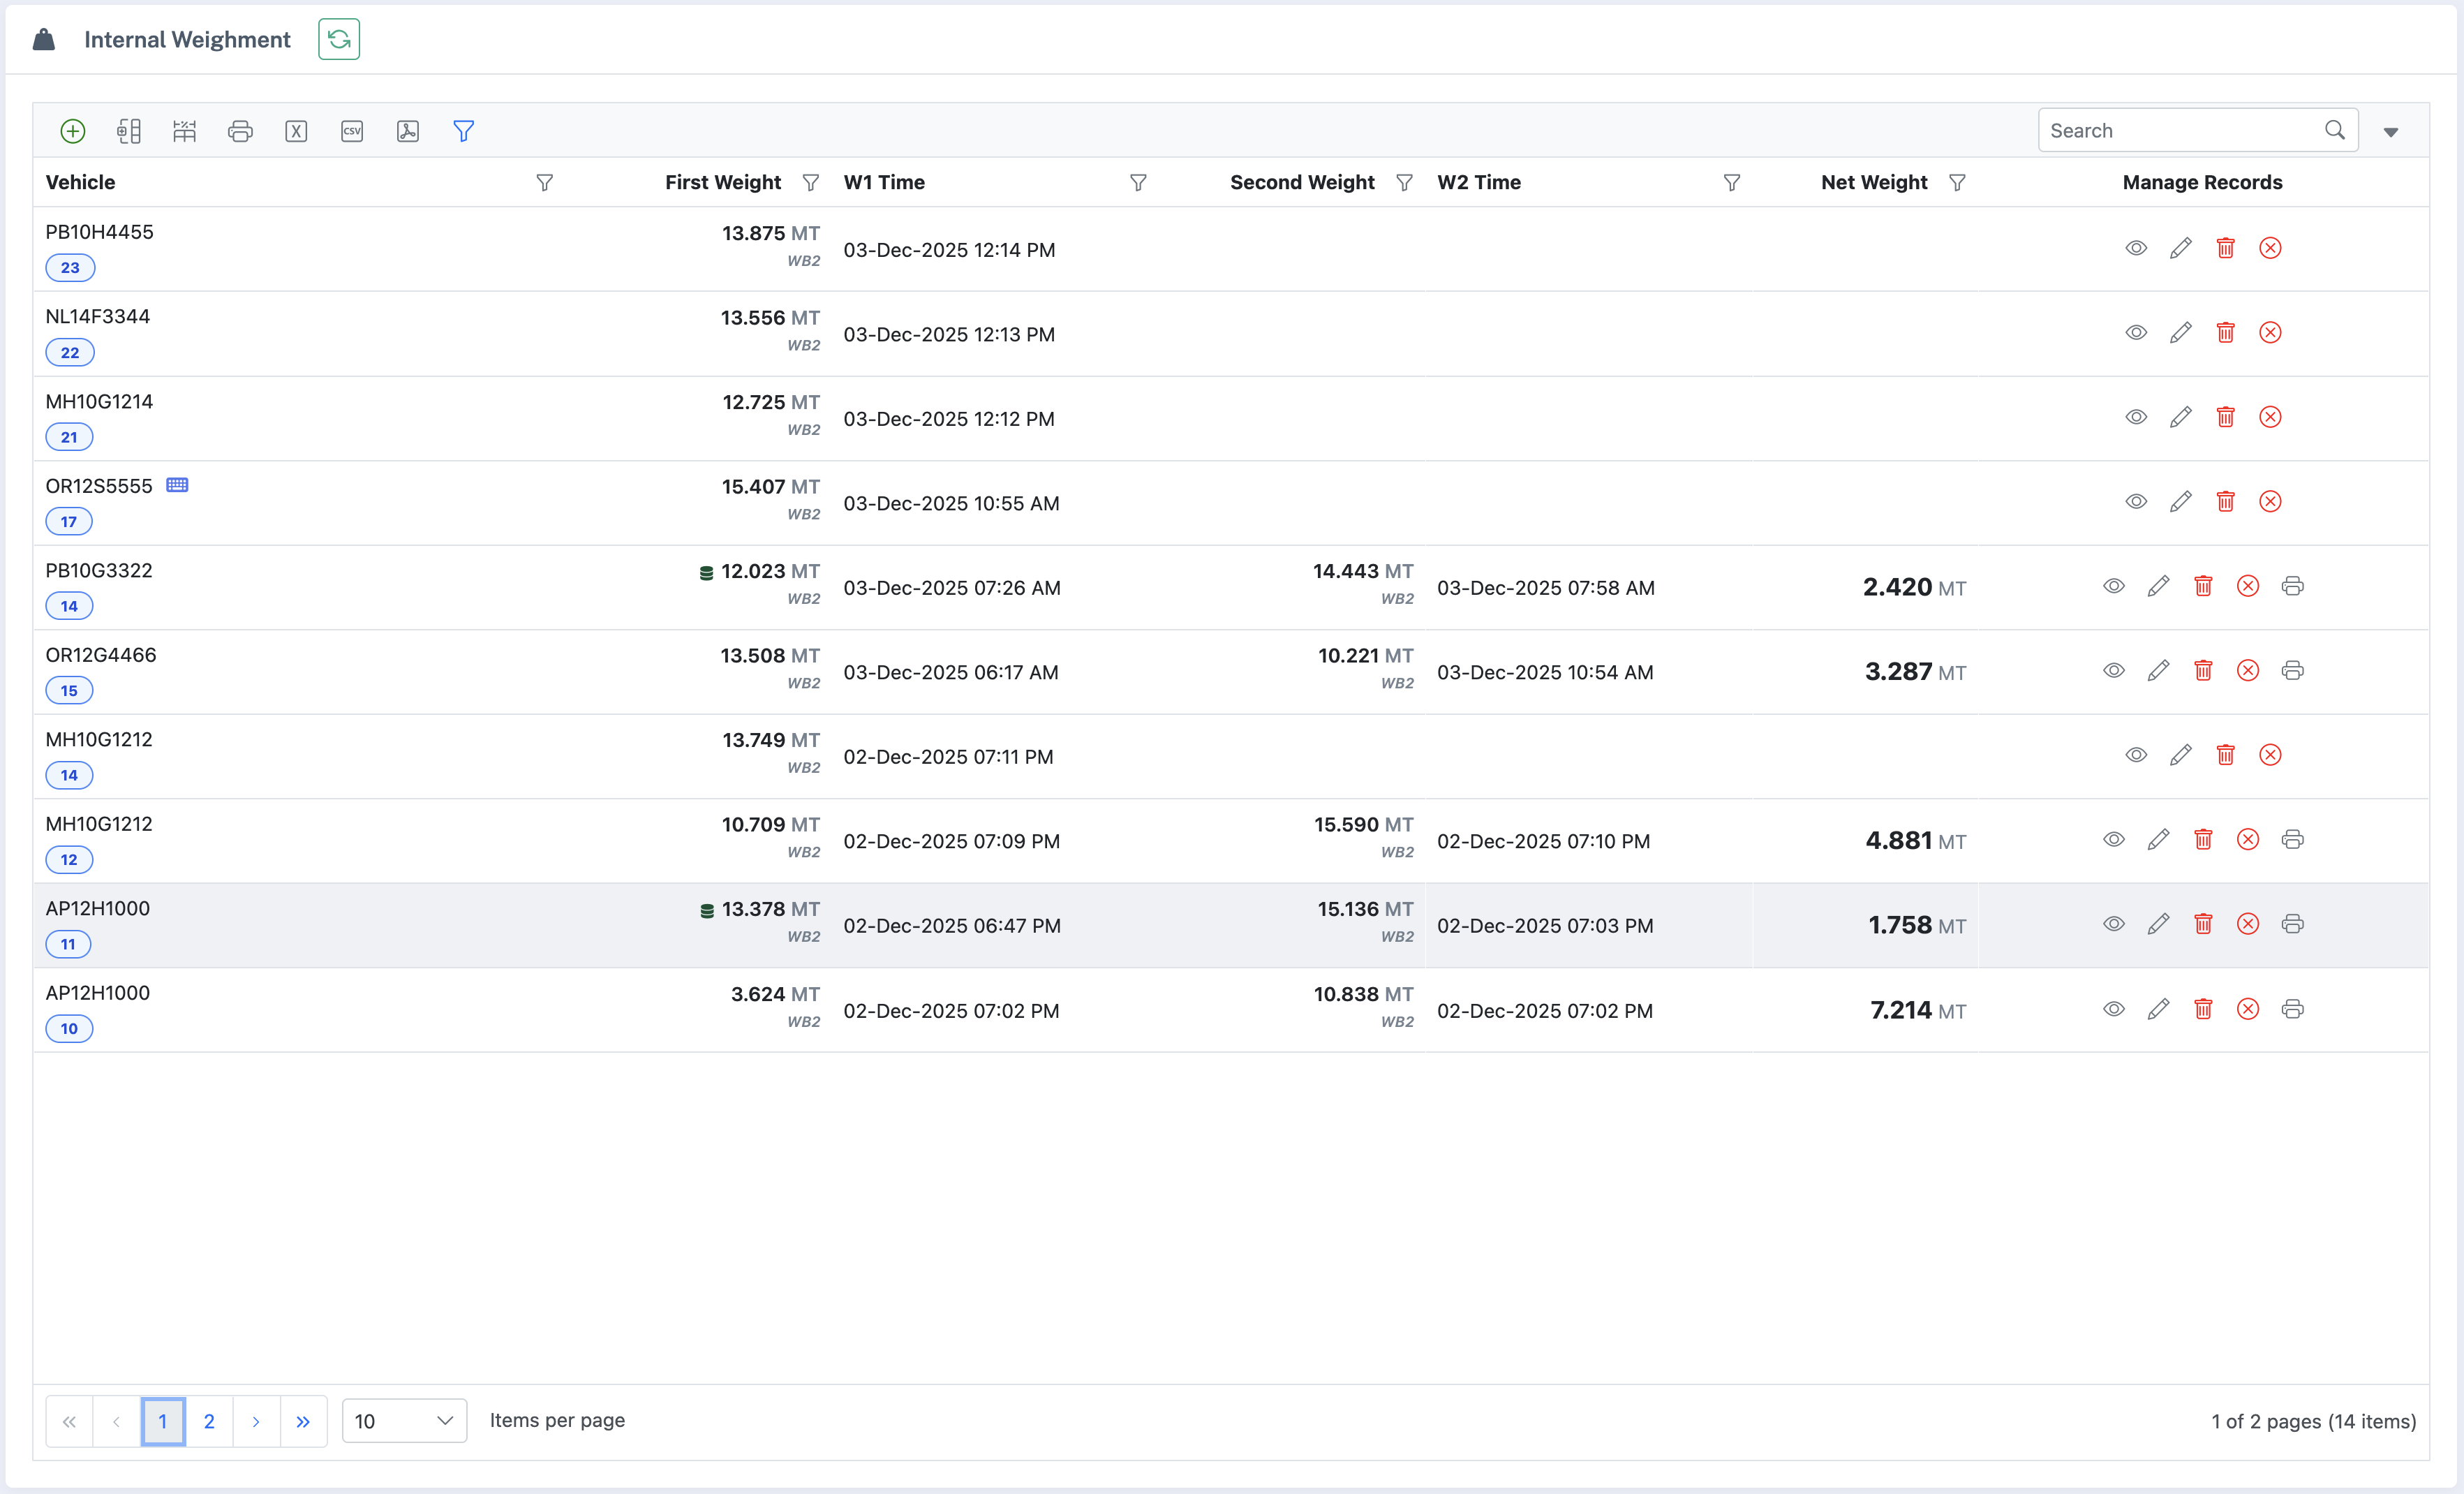Export table to Excel icon

tap(296, 131)
